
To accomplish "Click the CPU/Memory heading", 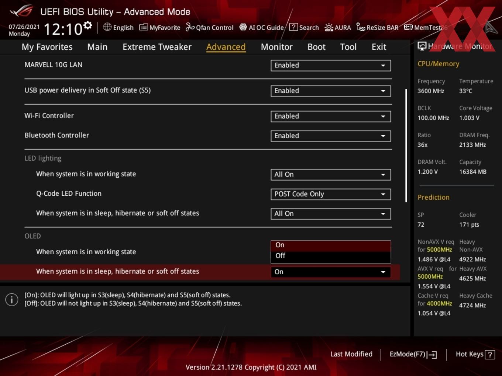I will 438,64.
